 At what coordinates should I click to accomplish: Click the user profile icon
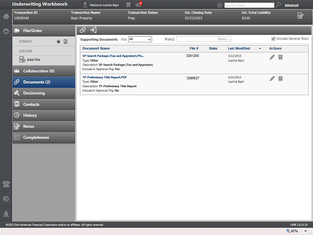(x=85, y=5)
